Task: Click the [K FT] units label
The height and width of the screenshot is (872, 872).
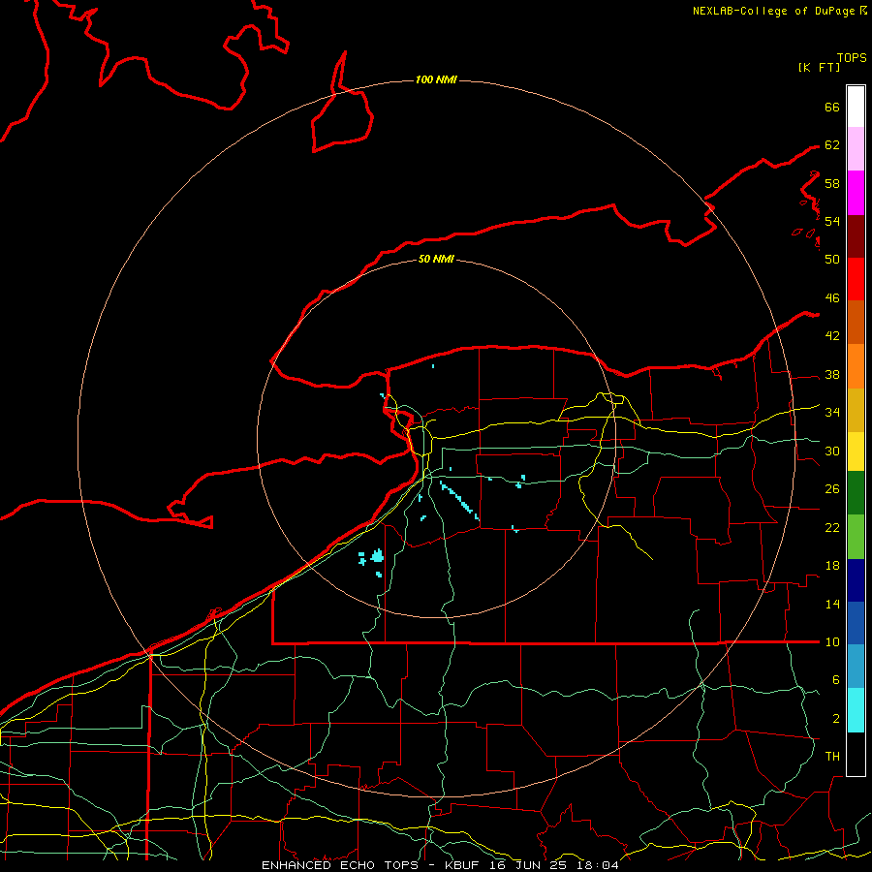Action: 819,68
